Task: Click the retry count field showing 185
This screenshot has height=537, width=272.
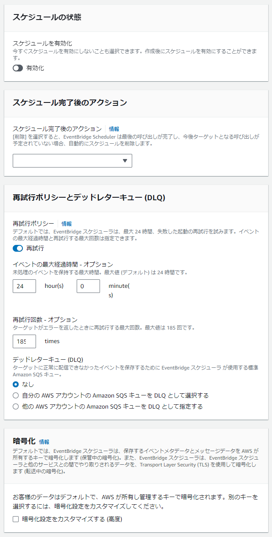Action: coord(24,341)
